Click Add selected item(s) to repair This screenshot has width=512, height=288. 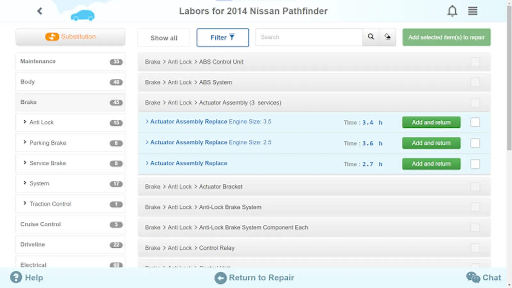[446, 37]
